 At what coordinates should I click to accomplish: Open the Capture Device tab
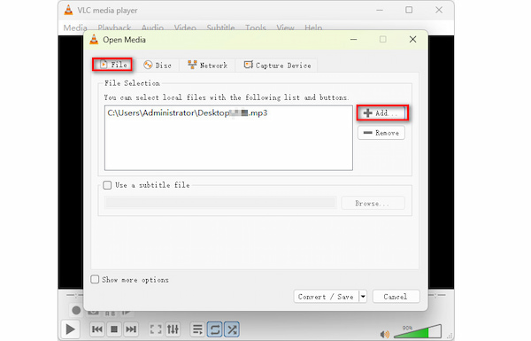[x=277, y=65]
